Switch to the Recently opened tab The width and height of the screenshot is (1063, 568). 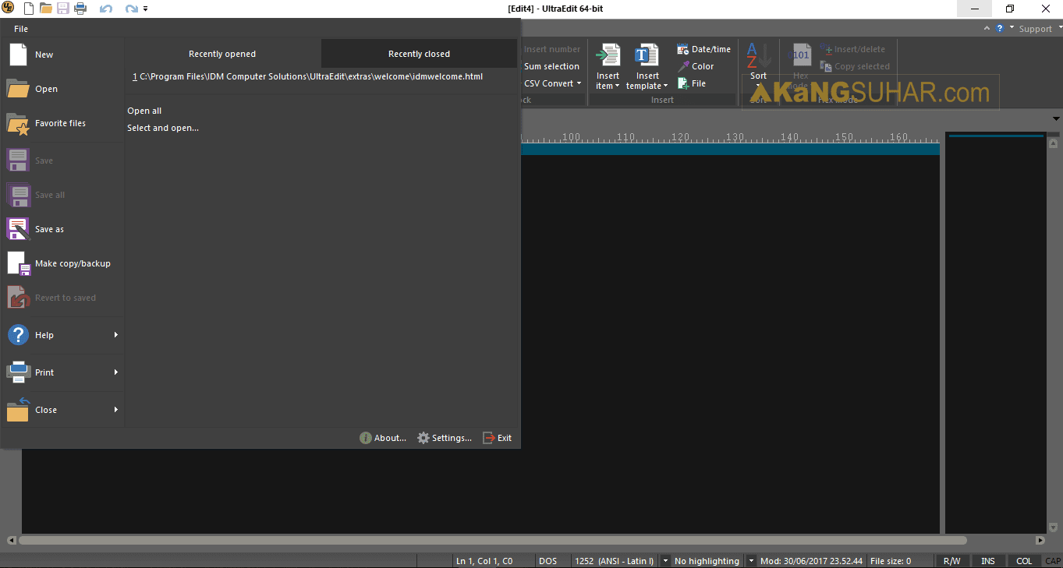coord(222,54)
